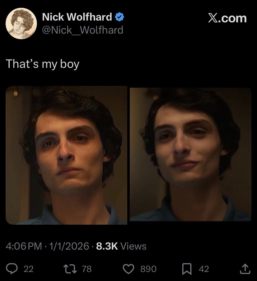Click the 22 replies count
Viewport: 257px width, 281px height.
click(x=29, y=269)
